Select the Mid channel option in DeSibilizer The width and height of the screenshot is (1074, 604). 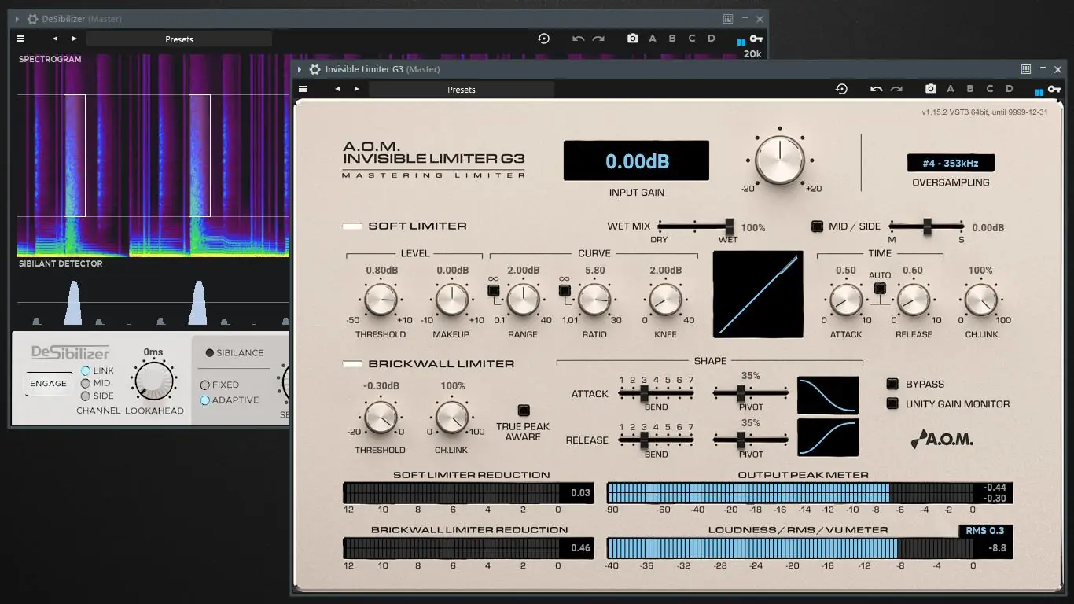pyautogui.click(x=86, y=383)
